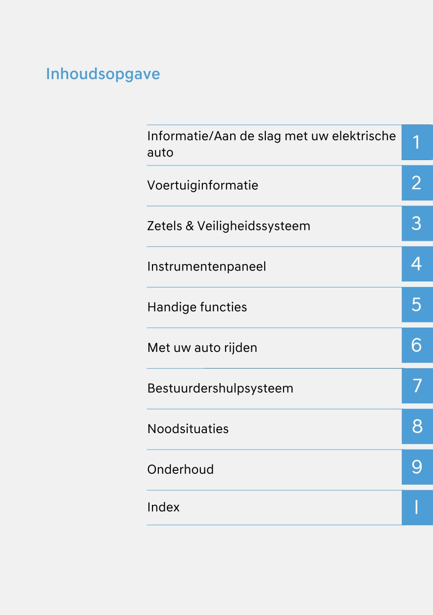Navigate to Bestuurdershulpsysteem chapter

pyautogui.click(x=220, y=389)
